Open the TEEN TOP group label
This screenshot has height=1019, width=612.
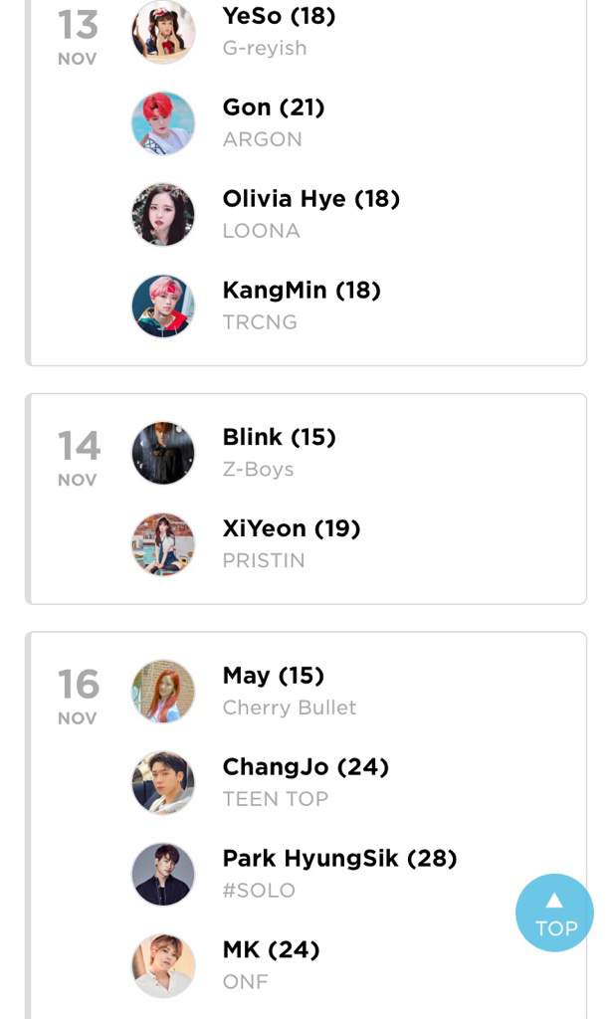click(276, 799)
